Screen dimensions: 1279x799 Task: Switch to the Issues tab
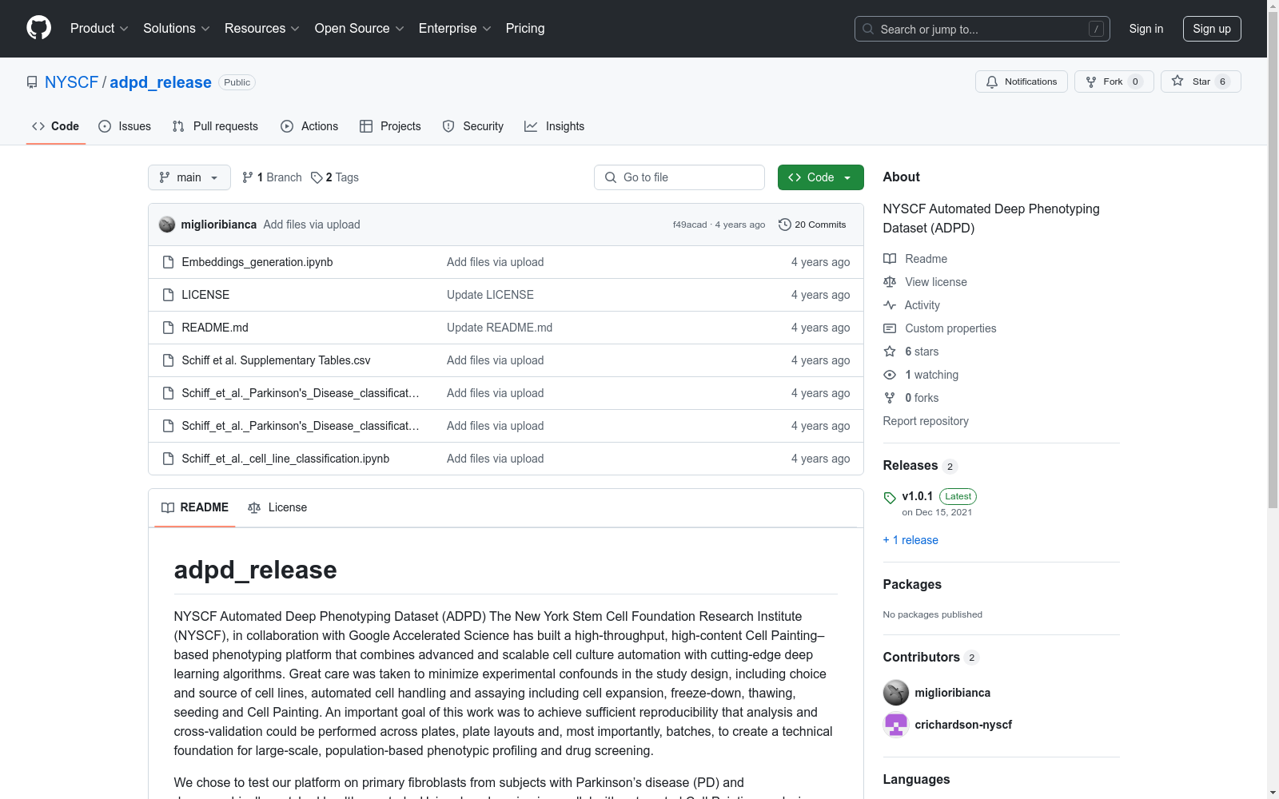point(125,126)
